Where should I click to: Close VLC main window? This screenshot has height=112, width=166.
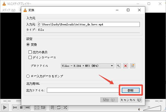(160, 4)
